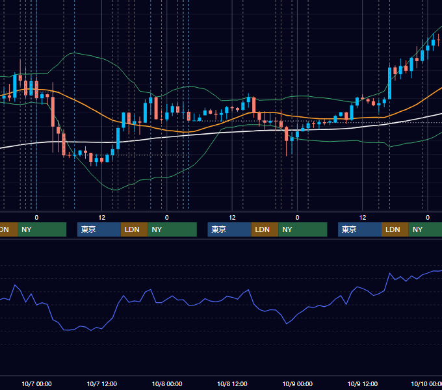
Task: Click the 10/9 12:00 date label
Action: 363,383
